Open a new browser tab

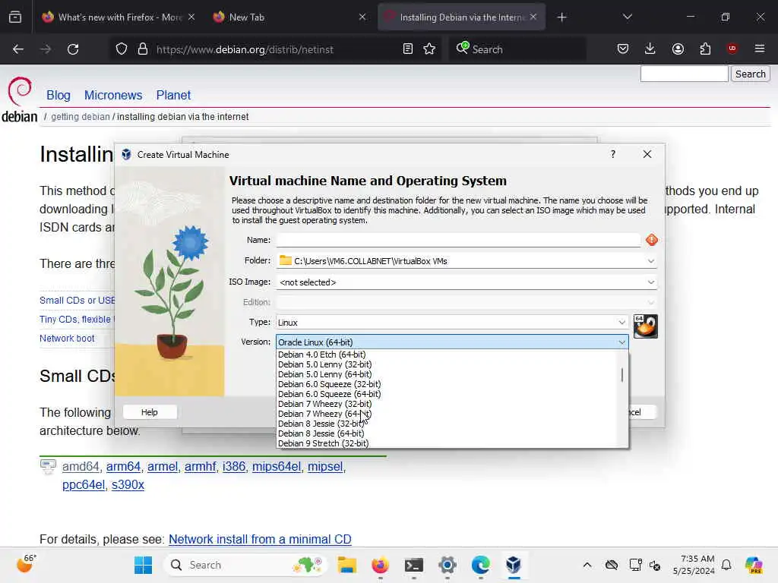coord(561,17)
